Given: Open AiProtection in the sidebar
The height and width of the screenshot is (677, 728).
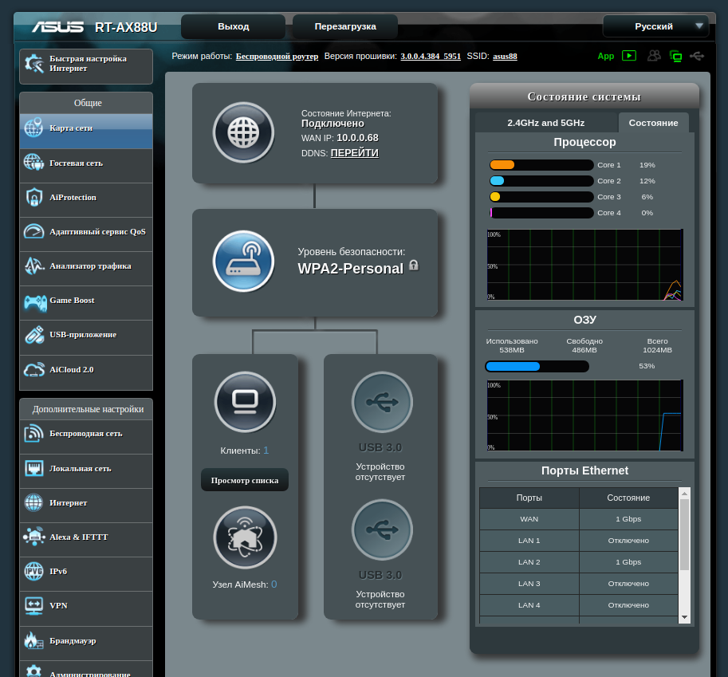Looking at the screenshot, I should pyautogui.click(x=86, y=198).
